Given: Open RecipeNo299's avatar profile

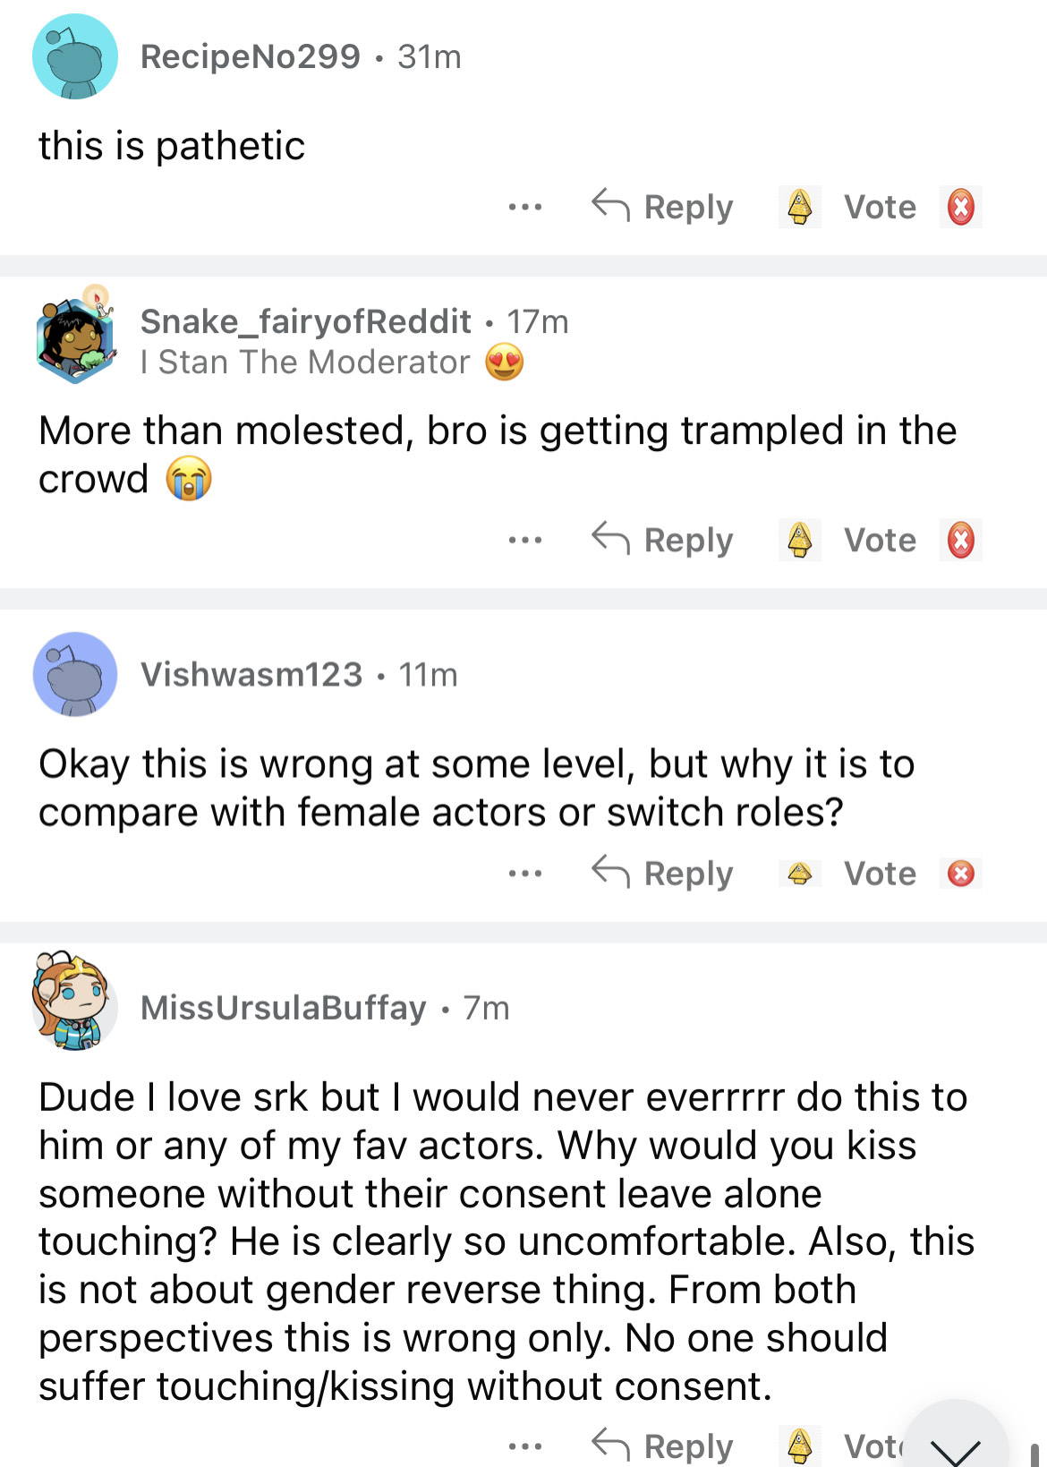Looking at the screenshot, I should coord(75,56).
